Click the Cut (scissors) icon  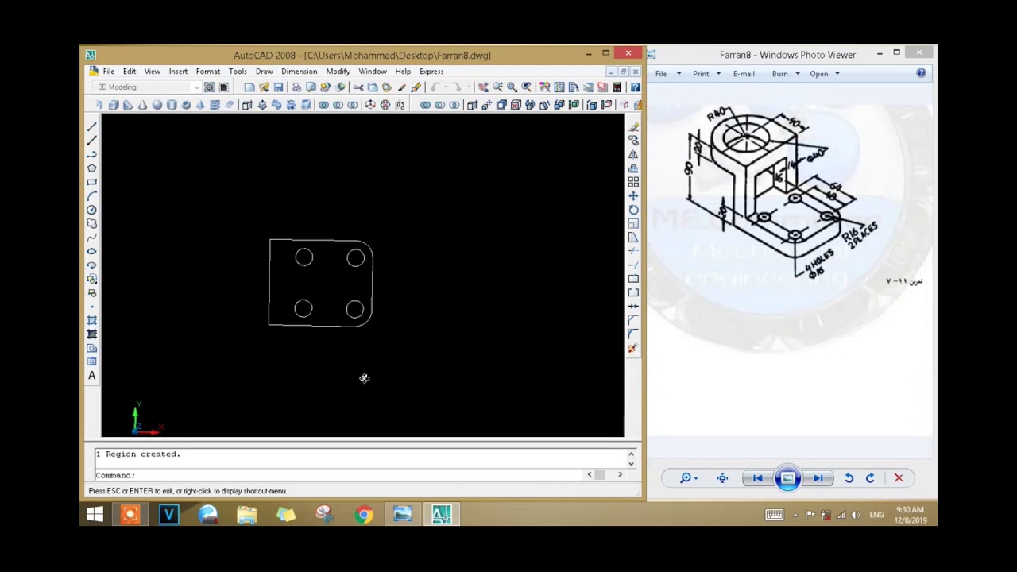click(358, 87)
